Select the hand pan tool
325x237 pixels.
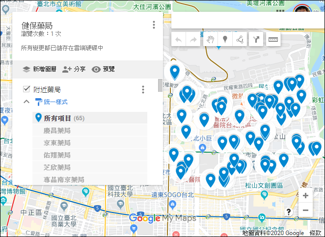click(x=211, y=39)
